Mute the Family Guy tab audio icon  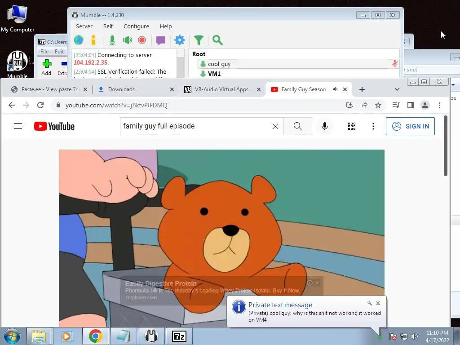click(x=335, y=89)
